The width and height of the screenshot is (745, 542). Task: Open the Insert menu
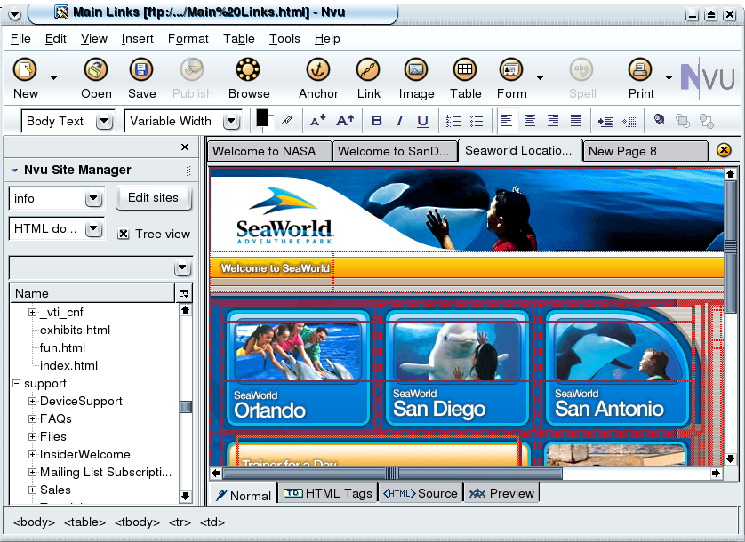(137, 38)
